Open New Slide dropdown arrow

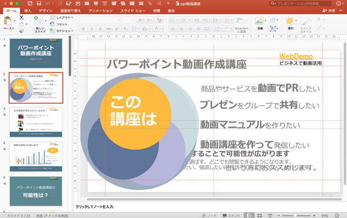46,21
